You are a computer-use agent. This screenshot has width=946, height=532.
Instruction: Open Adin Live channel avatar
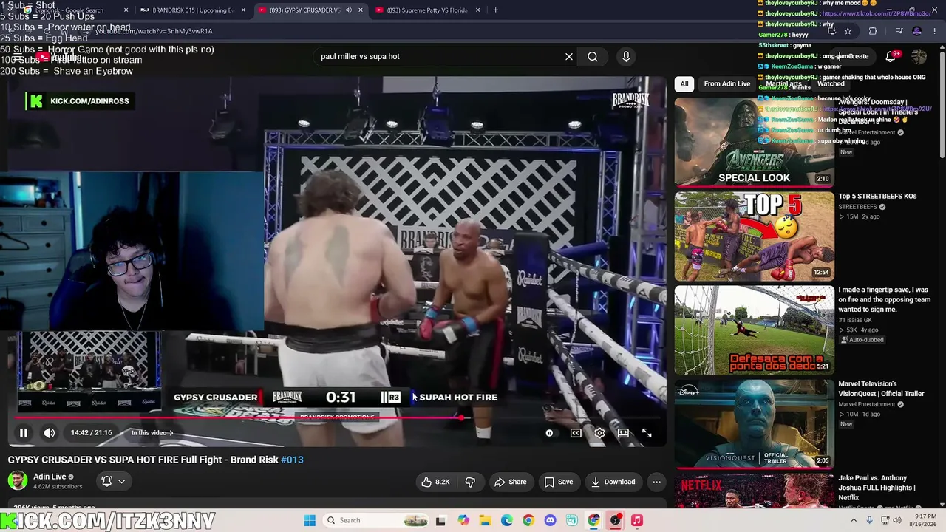[18, 481]
